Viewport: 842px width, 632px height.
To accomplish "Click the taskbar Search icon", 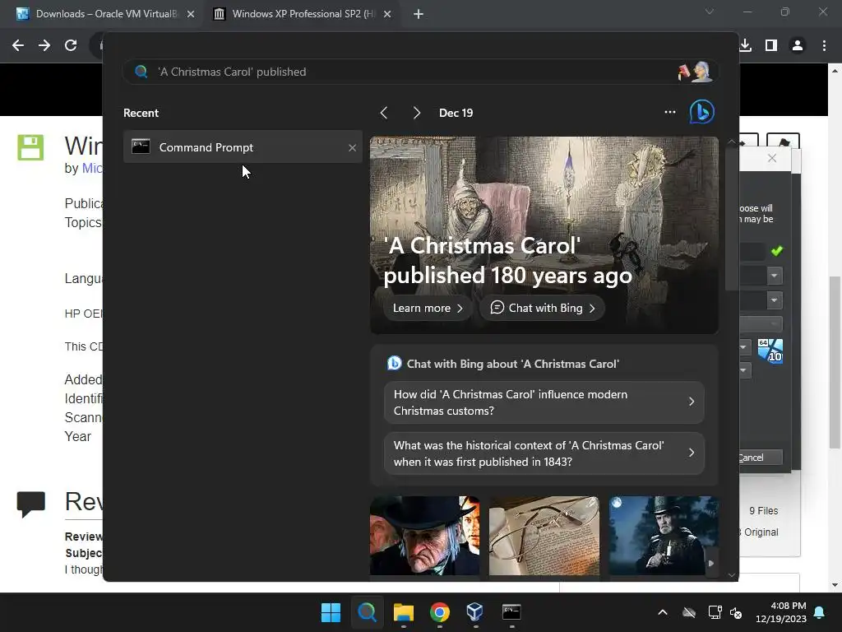I will [368, 612].
